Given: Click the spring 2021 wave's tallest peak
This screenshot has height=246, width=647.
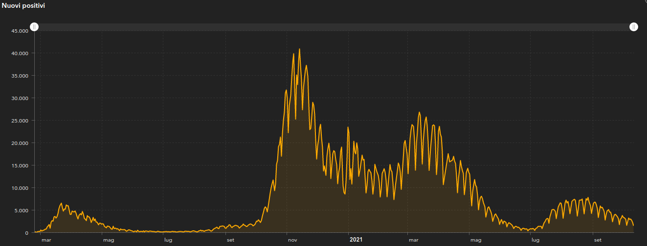Looking at the screenshot, I should pos(419,112).
